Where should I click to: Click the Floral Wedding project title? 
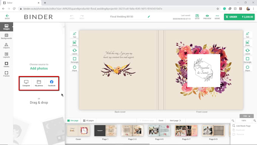coord(121,17)
